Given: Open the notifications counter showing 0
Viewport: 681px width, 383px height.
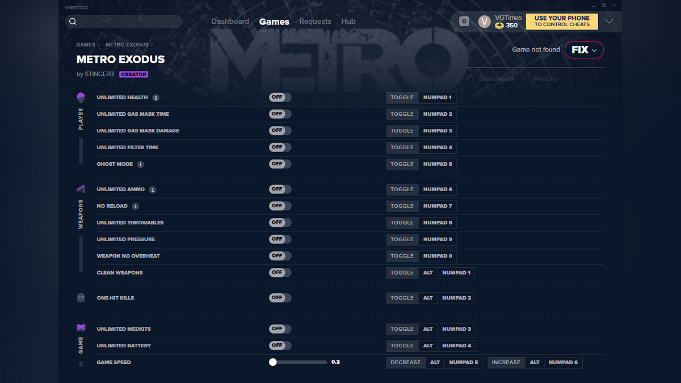Looking at the screenshot, I should point(464,22).
